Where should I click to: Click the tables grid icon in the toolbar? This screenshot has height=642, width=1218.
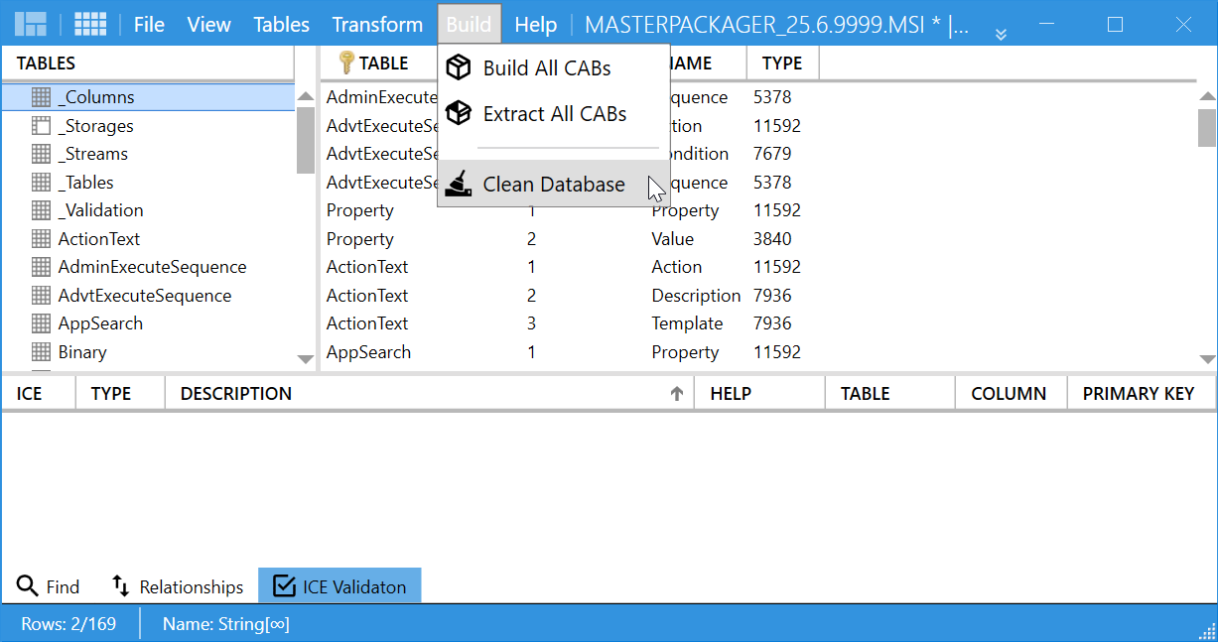[90, 23]
